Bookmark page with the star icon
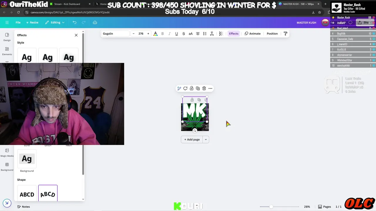This screenshot has width=376, height=211. pyautogui.click(x=320, y=12)
